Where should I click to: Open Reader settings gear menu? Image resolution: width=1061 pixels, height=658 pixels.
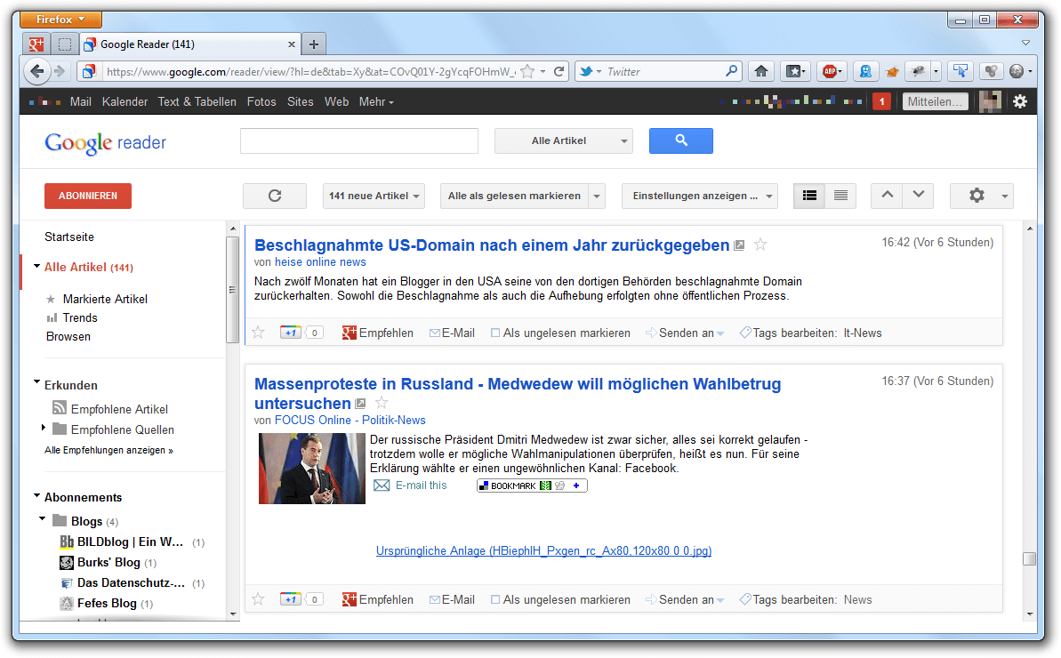pos(982,197)
